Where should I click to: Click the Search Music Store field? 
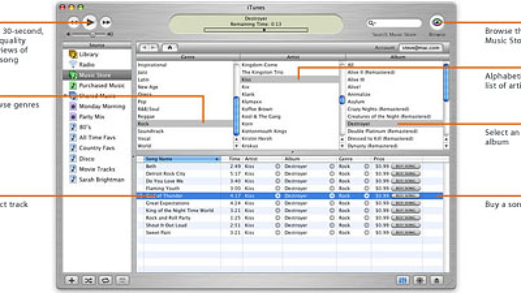tap(394, 23)
